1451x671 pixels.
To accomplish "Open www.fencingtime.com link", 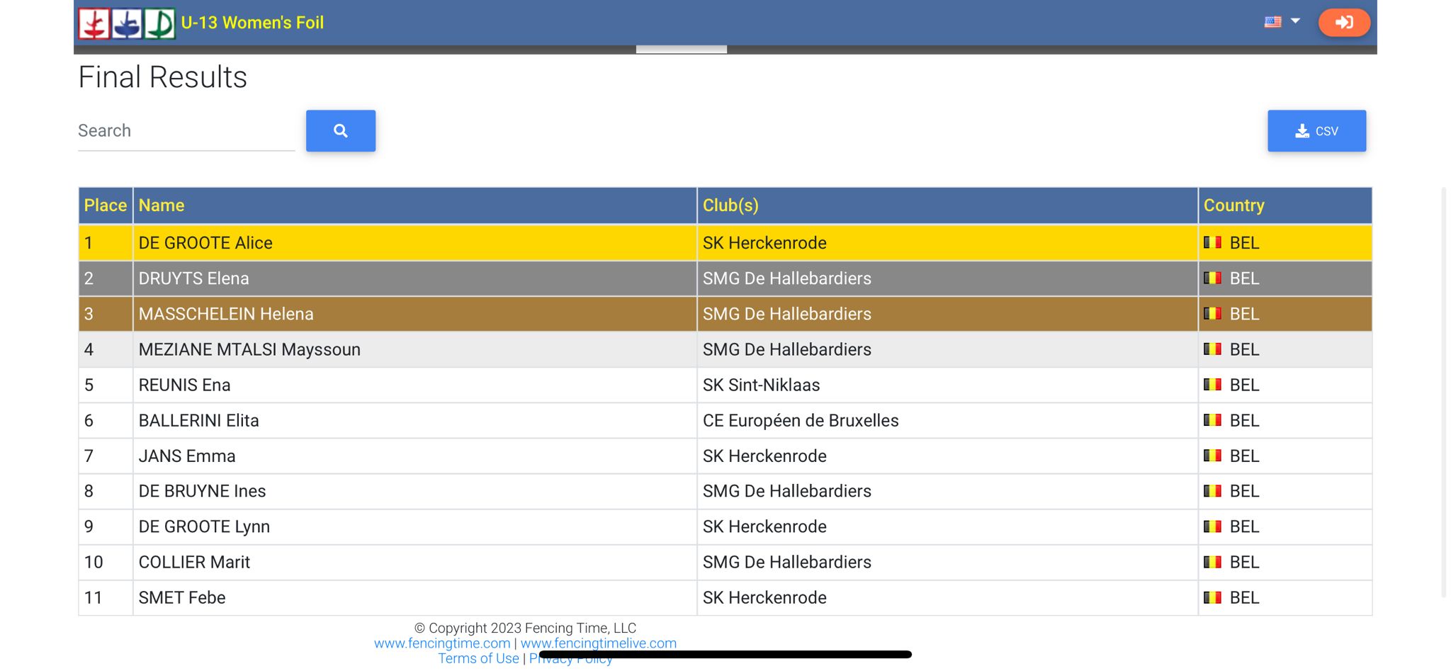I will 442,643.
